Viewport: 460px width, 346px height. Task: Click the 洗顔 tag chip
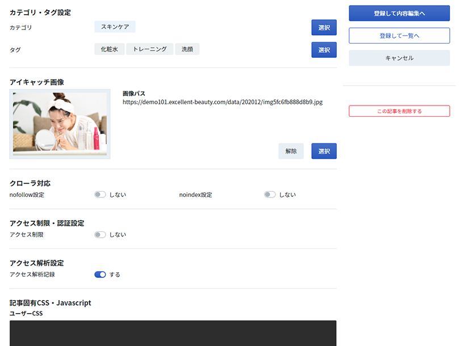[x=187, y=49]
